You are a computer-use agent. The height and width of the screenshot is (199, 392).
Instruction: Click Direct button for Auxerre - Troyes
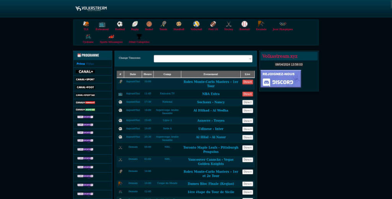tap(248, 121)
